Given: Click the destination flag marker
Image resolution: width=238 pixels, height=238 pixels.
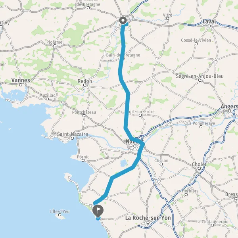Looking at the screenshot, I should pyautogui.click(x=98, y=211).
